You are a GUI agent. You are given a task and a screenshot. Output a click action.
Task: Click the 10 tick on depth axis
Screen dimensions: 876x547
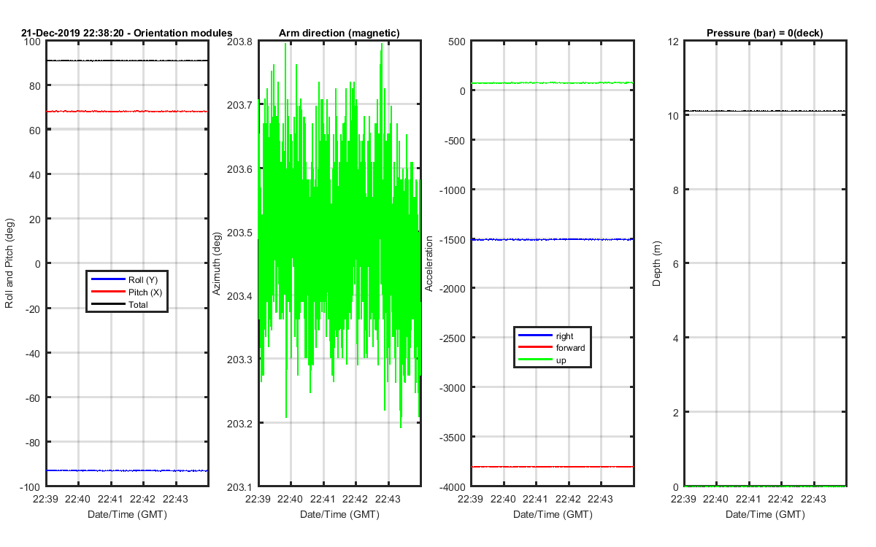tap(673, 116)
